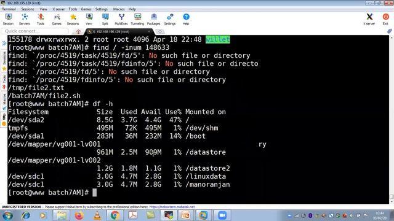Screen dimensions: 394x221
Task: Open the Sessions vertical sidebar tab
Action: coord(4,60)
